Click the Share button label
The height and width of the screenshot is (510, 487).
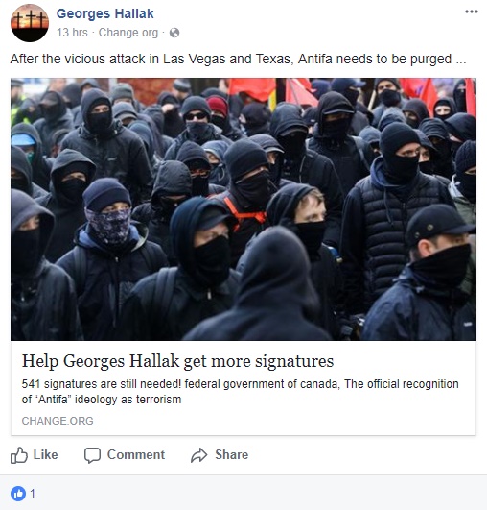click(x=231, y=454)
